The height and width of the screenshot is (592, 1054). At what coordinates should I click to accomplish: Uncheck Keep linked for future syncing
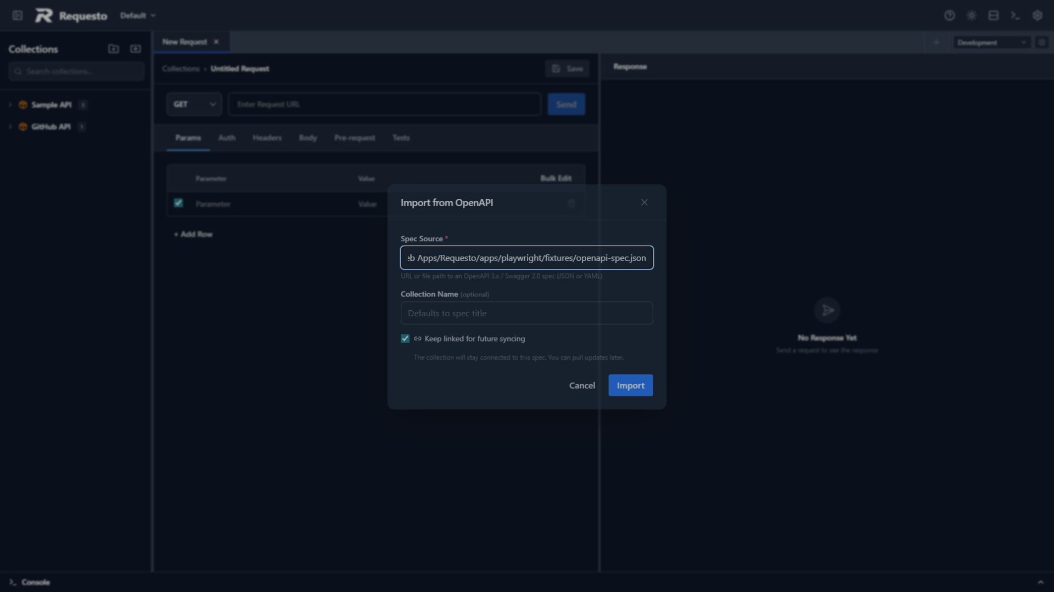405,339
